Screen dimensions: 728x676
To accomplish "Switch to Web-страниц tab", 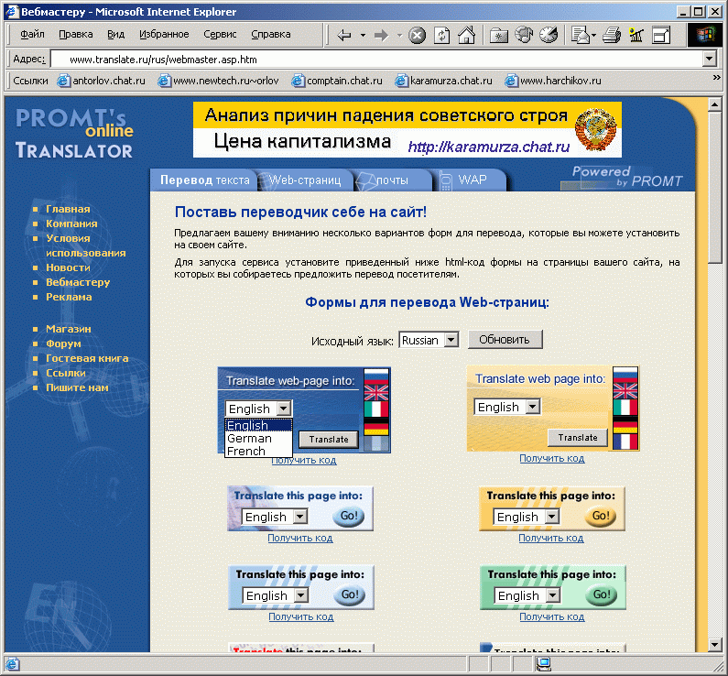I will pyautogui.click(x=305, y=180).
